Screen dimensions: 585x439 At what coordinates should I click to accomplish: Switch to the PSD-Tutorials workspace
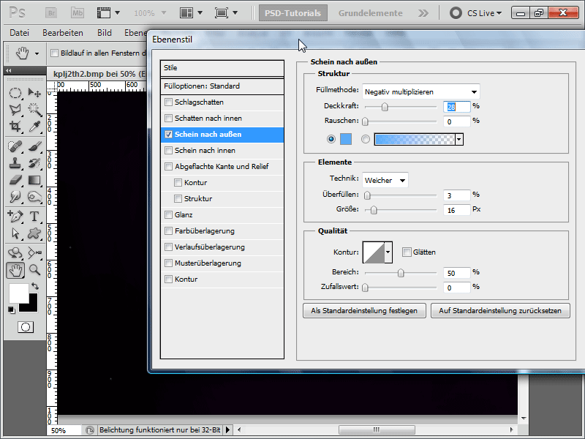293,13
